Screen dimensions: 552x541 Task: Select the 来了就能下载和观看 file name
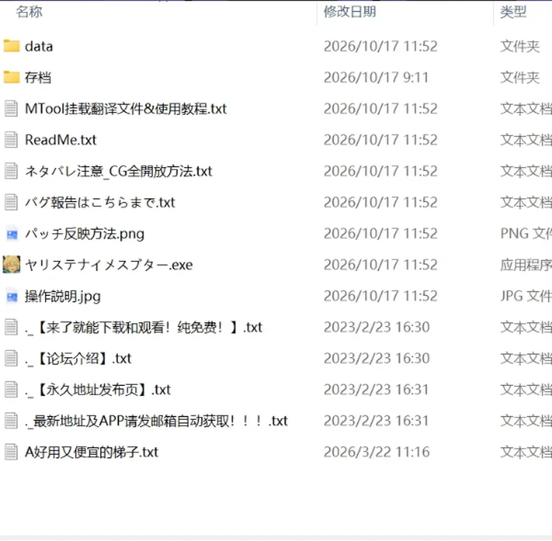[144, 327]
